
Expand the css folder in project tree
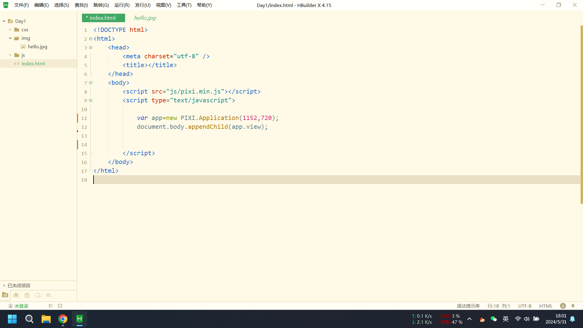[x=10, y=29]
